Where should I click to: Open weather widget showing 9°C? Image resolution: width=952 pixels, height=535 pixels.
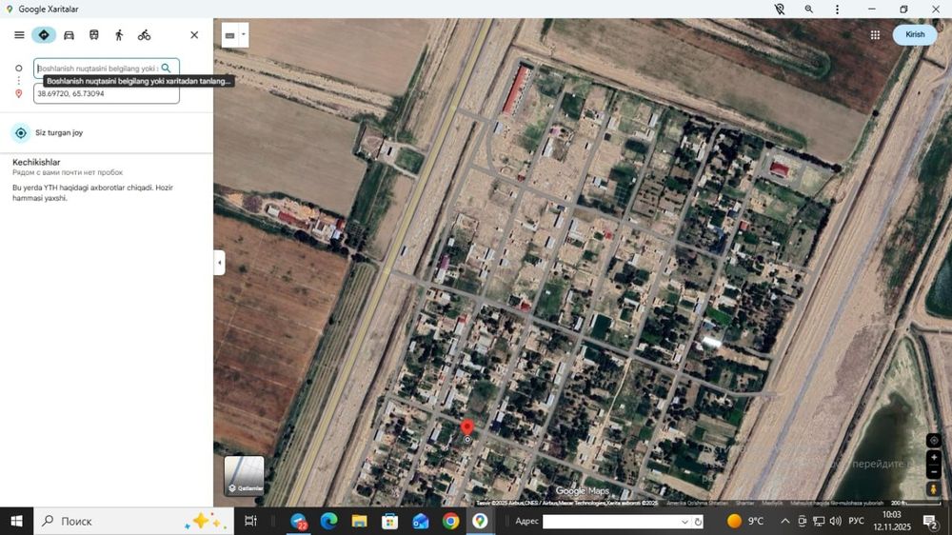tap(745, 521)
